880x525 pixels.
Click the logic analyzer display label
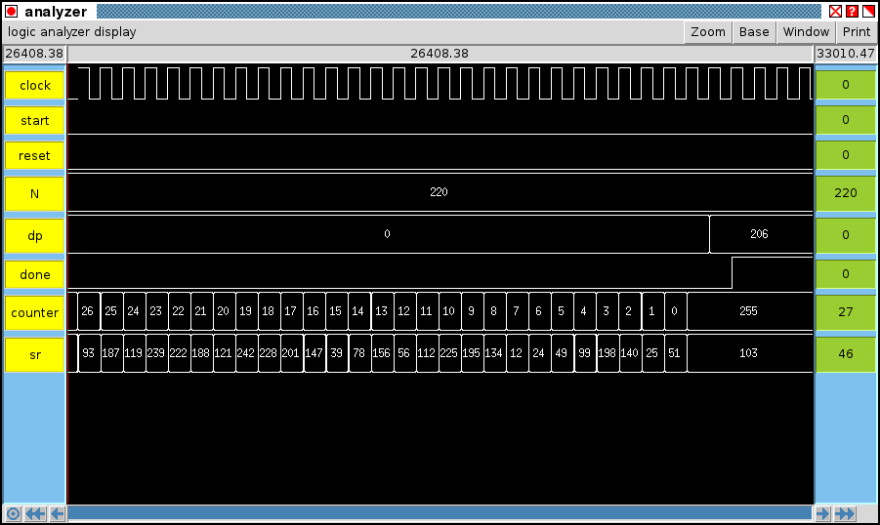(x=72, y=32)
